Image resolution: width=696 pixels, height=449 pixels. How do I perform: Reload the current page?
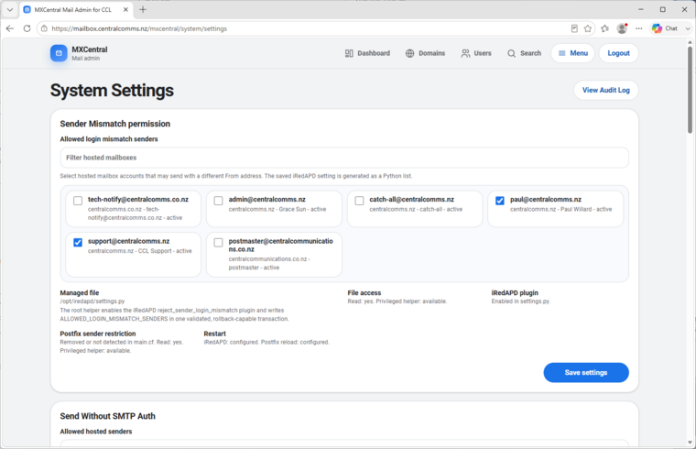(x=27, y=28)
